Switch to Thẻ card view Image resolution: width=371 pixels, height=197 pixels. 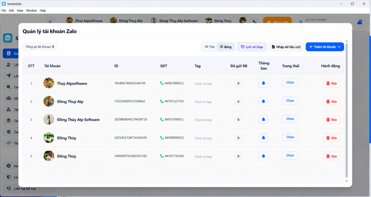pos(210,47)
